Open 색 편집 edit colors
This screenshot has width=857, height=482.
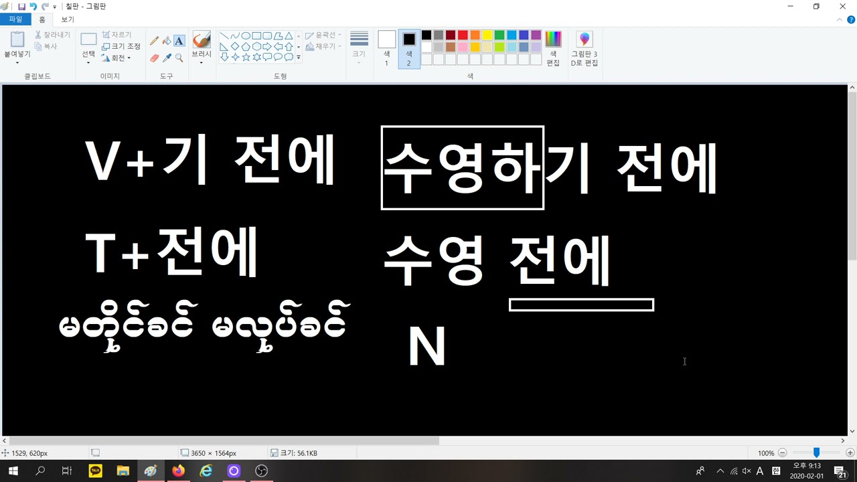(553, 48)
